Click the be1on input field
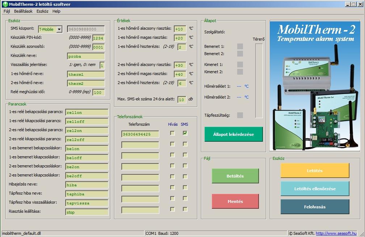The image size is (365, 237). (87, 149)
